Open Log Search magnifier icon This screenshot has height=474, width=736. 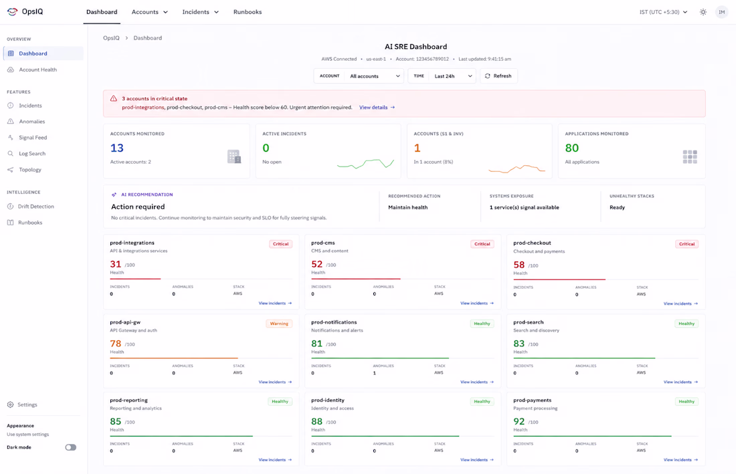tap(10, 153)
